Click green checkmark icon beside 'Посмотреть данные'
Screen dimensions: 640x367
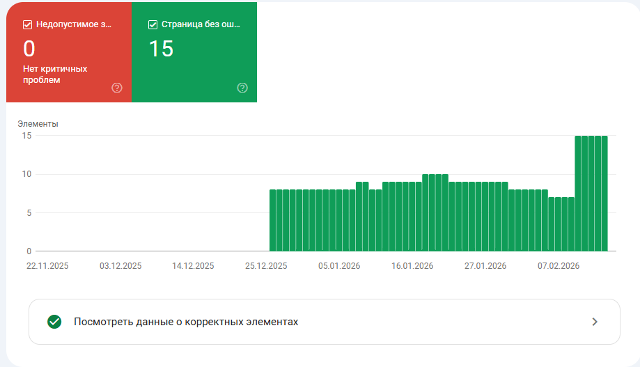point(54,322)
